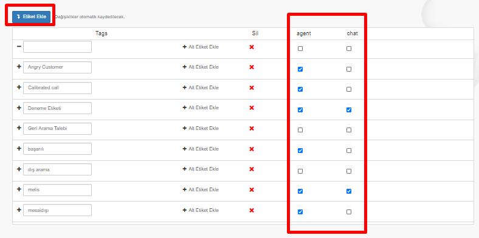This screenshot has height=238, width=479.
Task: Delete the Calibrated call tag
Action: pos(252,87)
